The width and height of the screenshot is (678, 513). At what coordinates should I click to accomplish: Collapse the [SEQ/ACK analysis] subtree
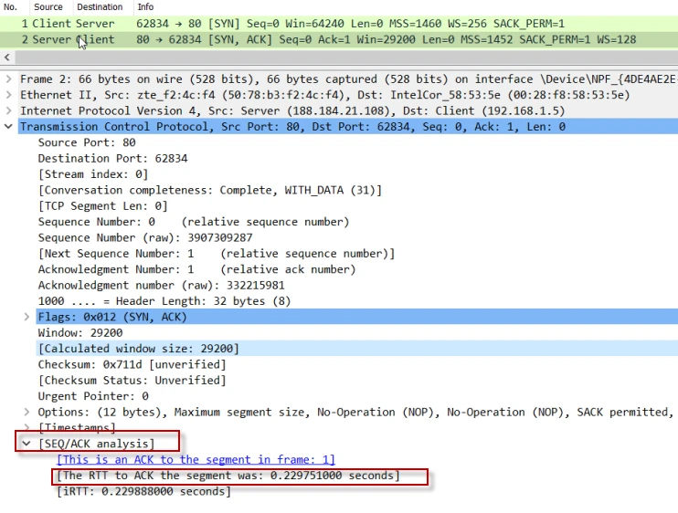[26, 444]
